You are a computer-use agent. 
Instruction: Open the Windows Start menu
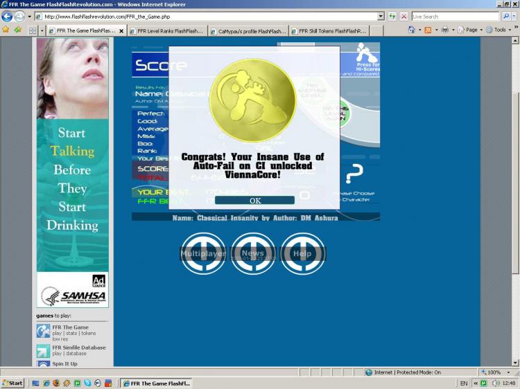(x=13, y=383)
